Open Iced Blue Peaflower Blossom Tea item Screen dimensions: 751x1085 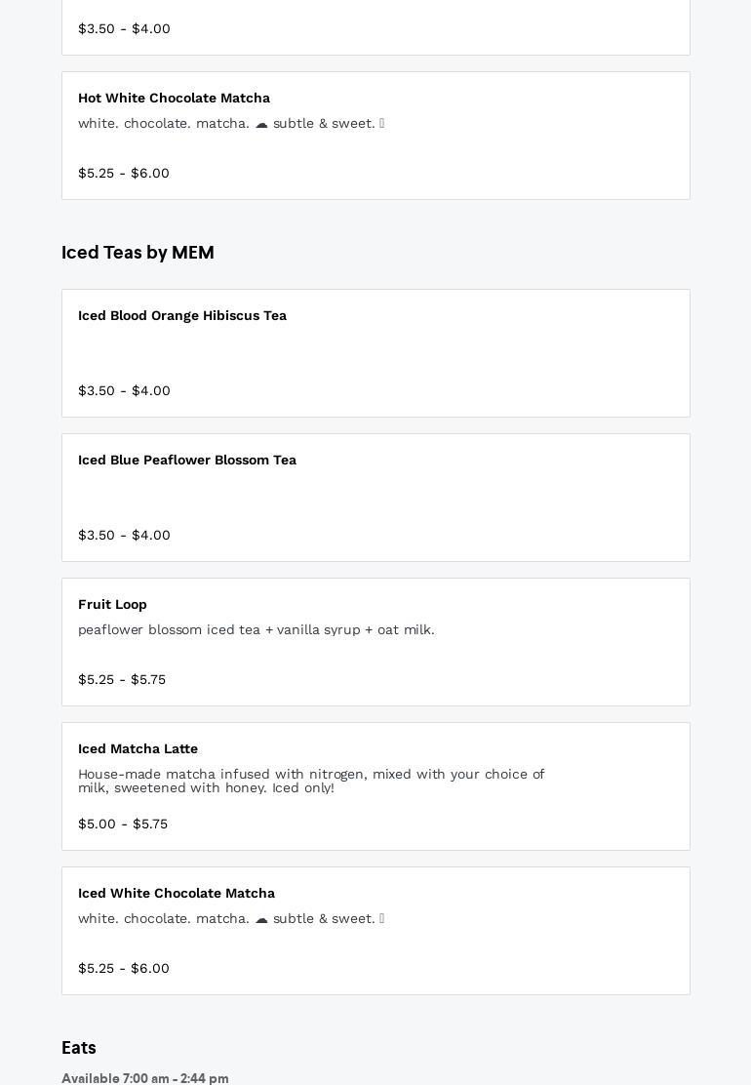[187, 461]
